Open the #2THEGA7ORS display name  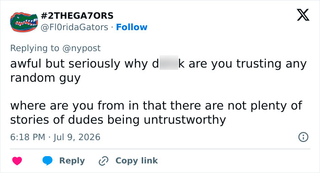77,16
